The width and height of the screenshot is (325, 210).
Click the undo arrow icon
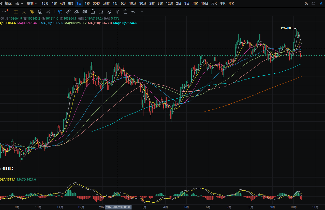point(133,12)
